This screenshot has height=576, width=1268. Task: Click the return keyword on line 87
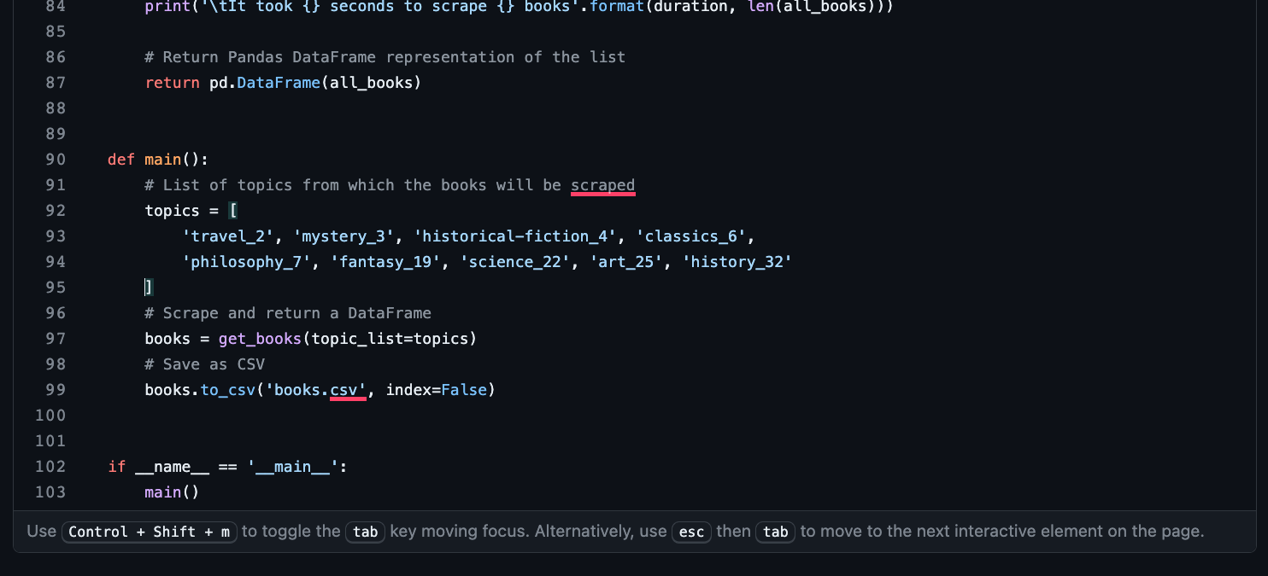(171, 82)
